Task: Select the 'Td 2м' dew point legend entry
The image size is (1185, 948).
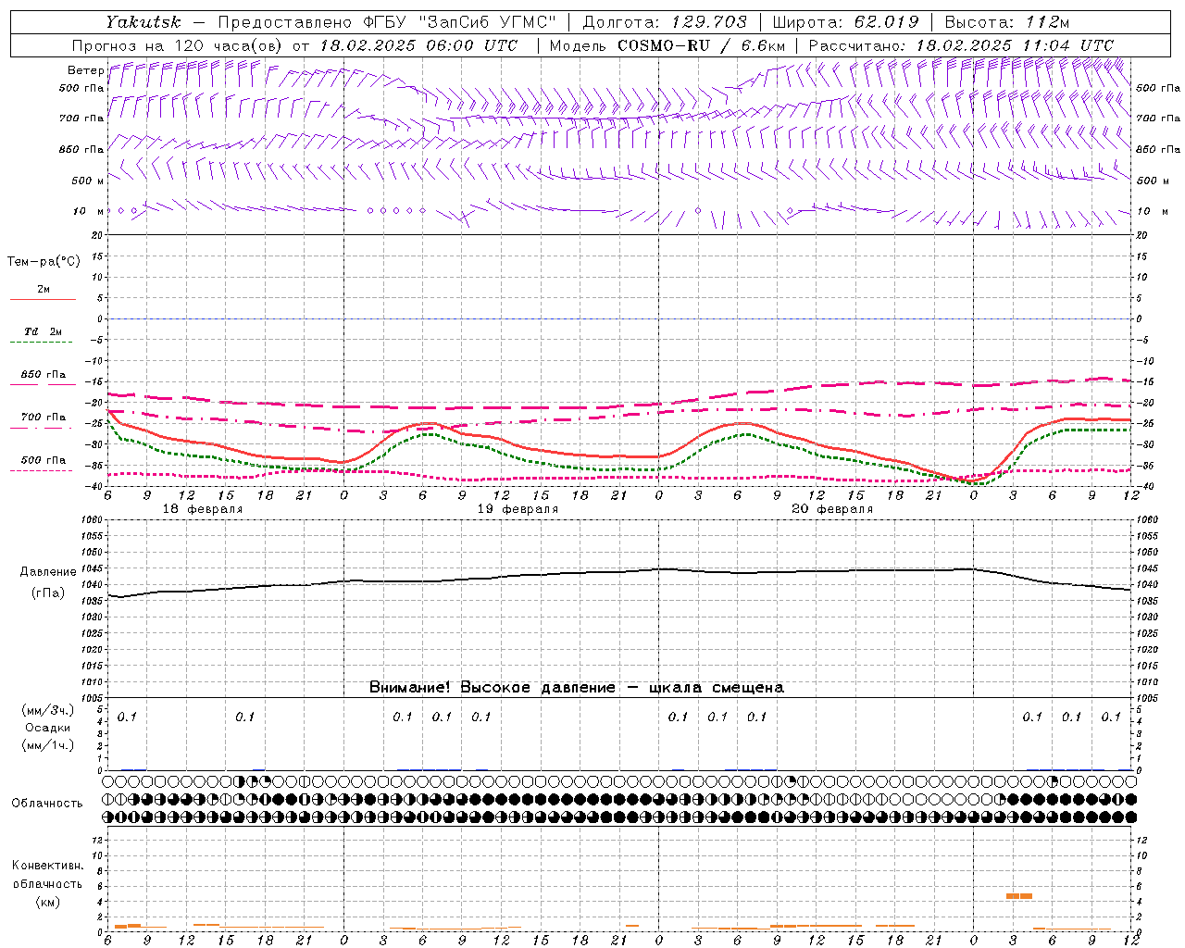Action: [44, 331]
